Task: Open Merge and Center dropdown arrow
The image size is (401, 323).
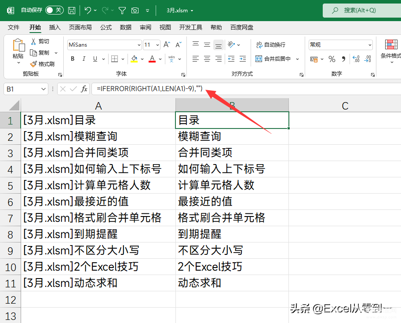Action: (297, 59)
